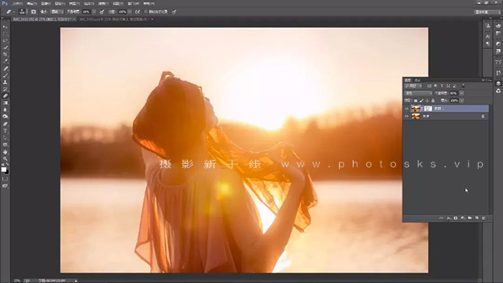Select the Move tool
Viewport: 503px width, 283px height.
pos(5,27)
